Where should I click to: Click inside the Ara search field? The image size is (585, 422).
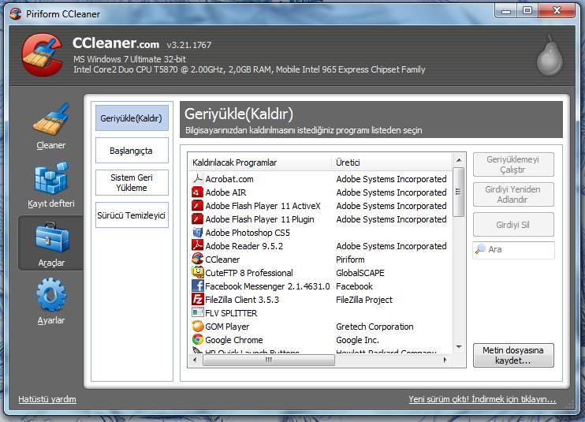tap(513, 249)
